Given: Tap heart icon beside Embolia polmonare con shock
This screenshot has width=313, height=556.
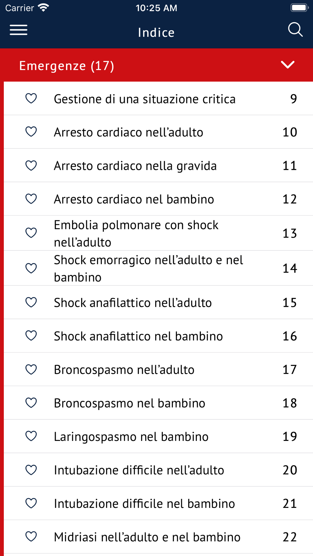Looking at the screenshot, I should [x=31, y=233].
